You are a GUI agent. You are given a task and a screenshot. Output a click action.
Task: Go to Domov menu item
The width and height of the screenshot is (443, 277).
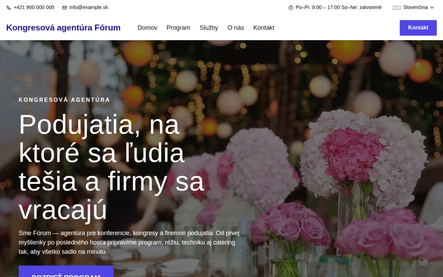point(147,28)
